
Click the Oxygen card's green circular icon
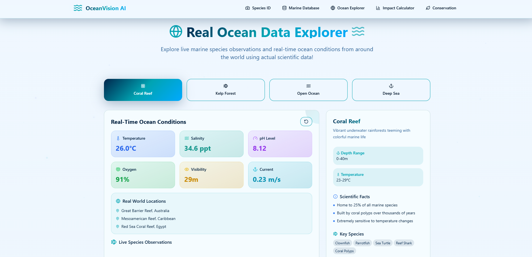coord(118,169)
